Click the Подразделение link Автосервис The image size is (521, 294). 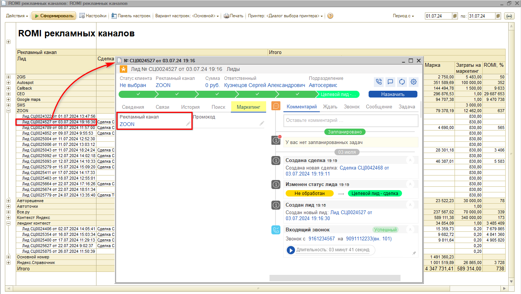pyautogui.click(x=323, y=85)
